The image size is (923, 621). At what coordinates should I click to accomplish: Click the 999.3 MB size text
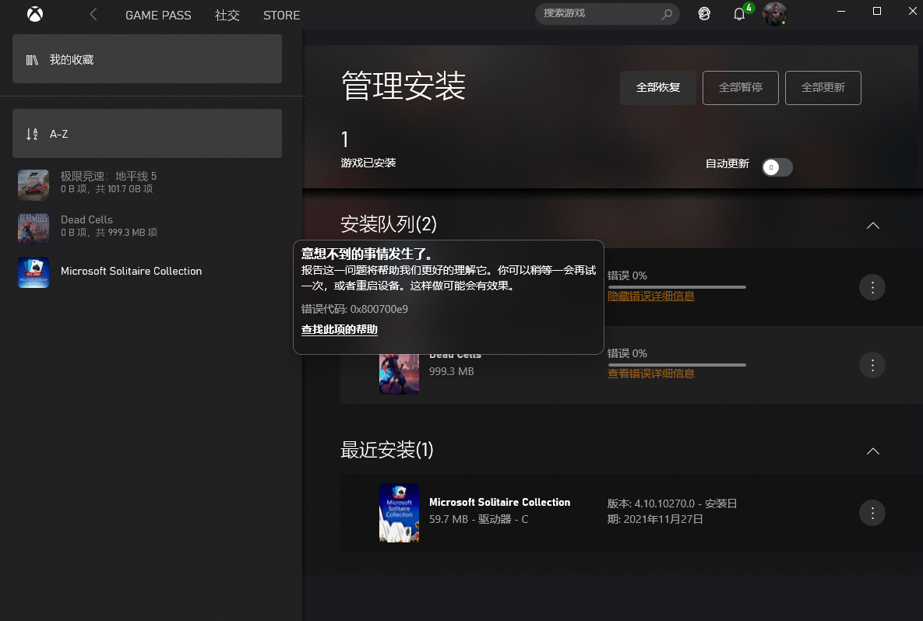(x=452, y=372)
